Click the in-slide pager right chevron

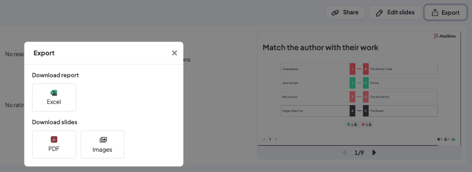[x=277, y=139]
